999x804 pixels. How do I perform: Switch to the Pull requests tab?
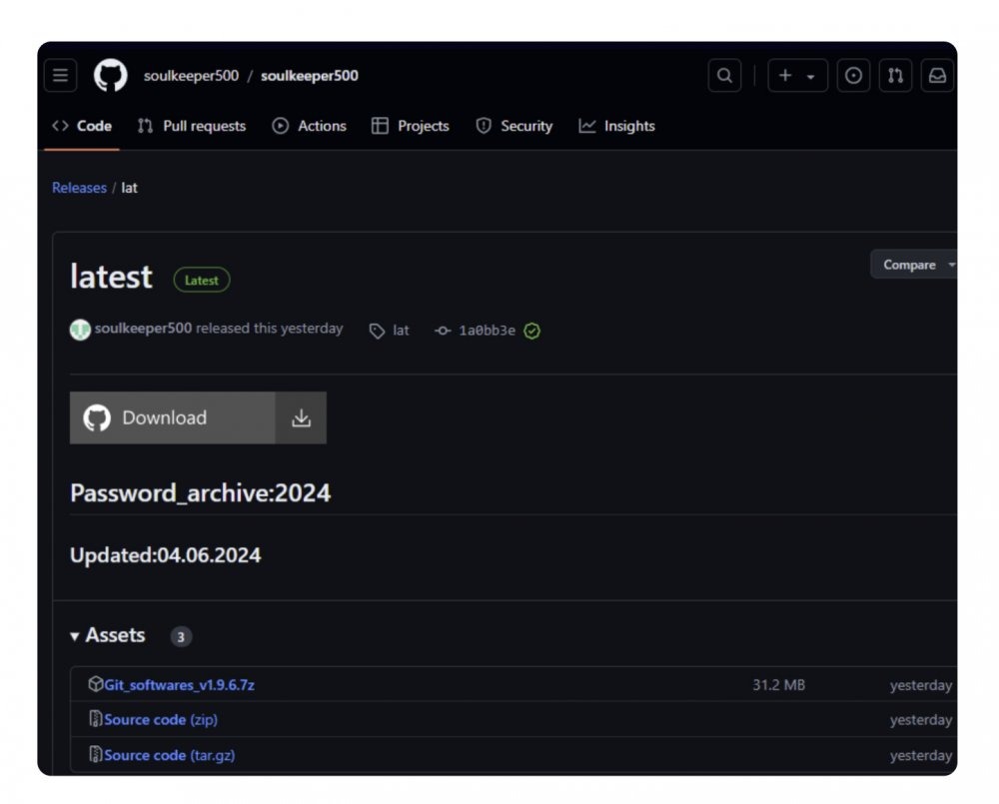pyautogui.click(x=191, y=126)
